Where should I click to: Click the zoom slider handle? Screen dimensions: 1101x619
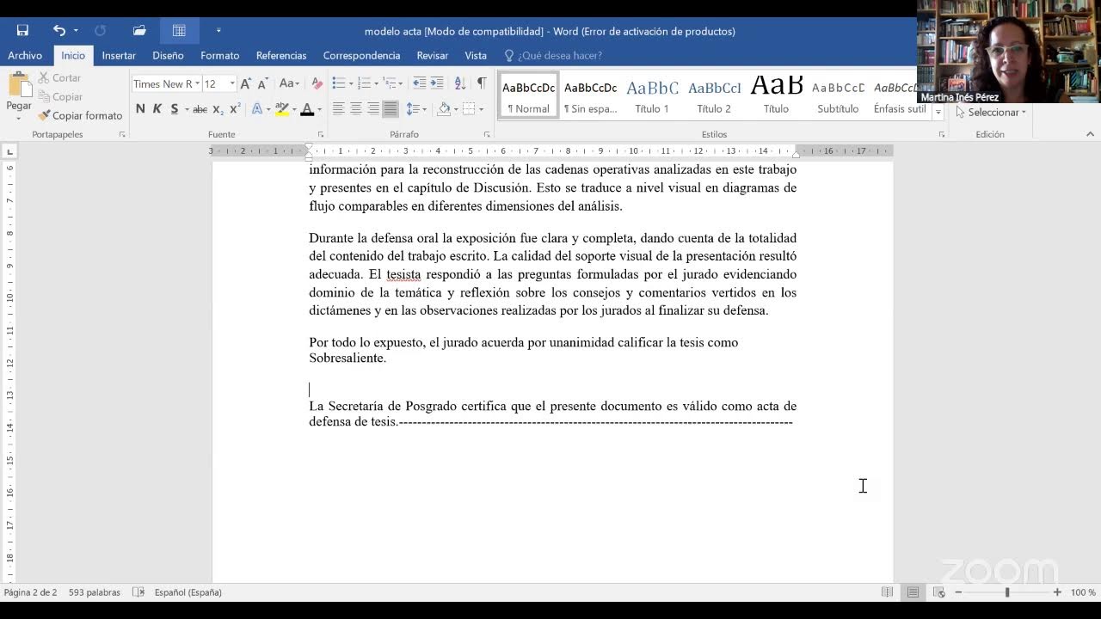tap(1007, 592)
